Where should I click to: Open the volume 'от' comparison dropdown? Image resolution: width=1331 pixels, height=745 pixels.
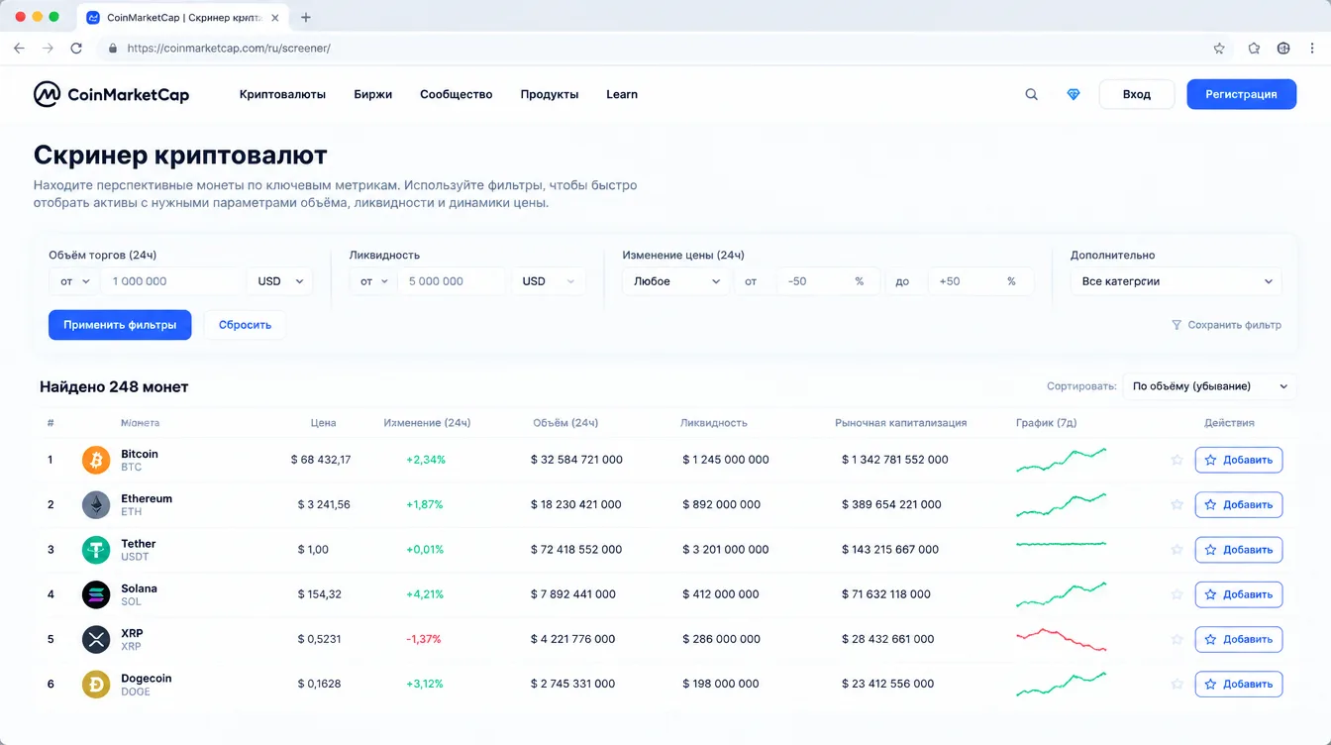(x=74, y=281)
